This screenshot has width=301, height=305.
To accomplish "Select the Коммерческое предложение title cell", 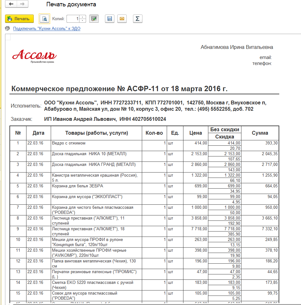I will [x=119, y=89].
